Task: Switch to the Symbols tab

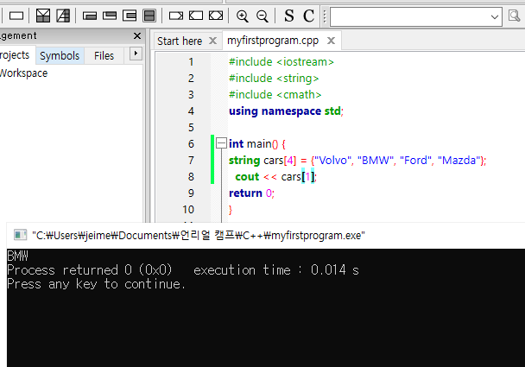Action: coord(60,55)
